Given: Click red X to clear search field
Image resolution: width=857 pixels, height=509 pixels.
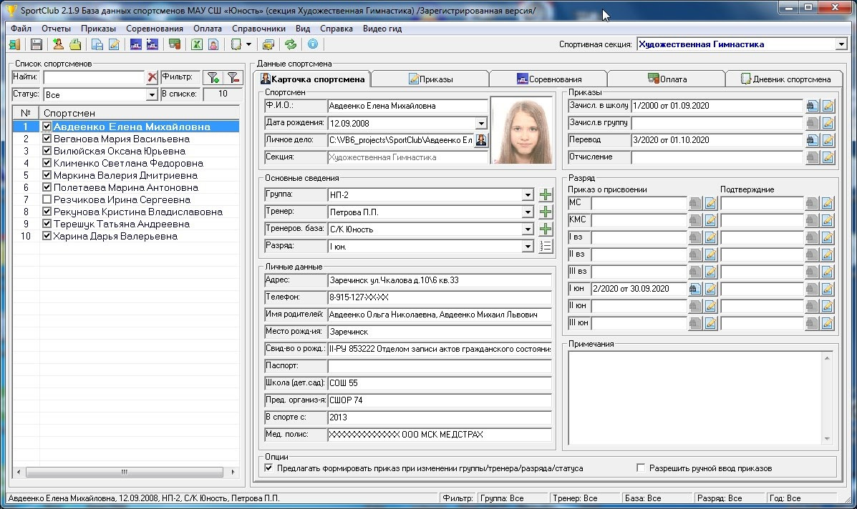Looking at the screenshot, I should (152, 77).
